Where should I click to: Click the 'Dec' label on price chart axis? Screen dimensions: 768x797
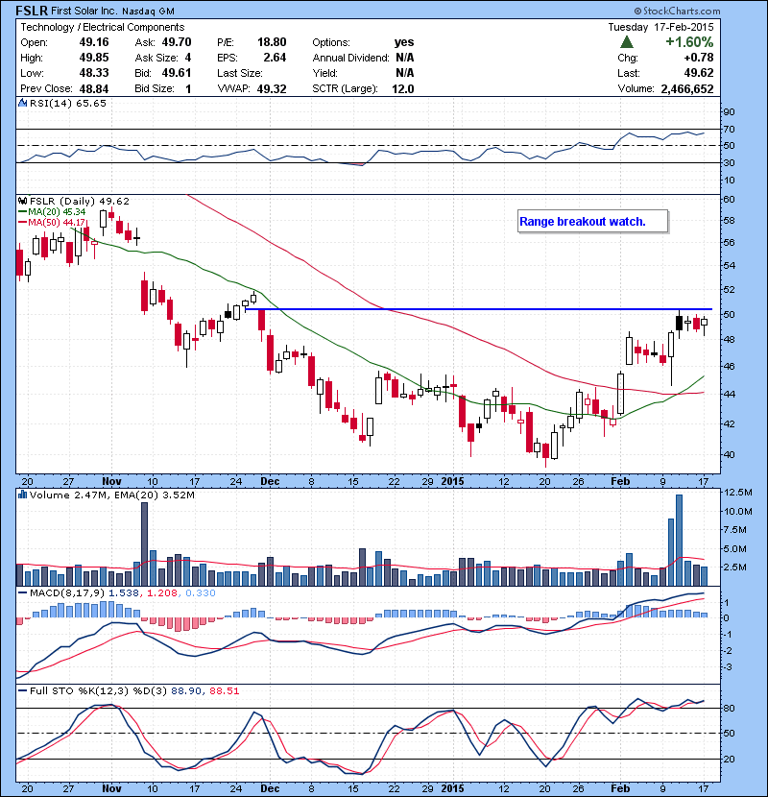click(270, 481)
